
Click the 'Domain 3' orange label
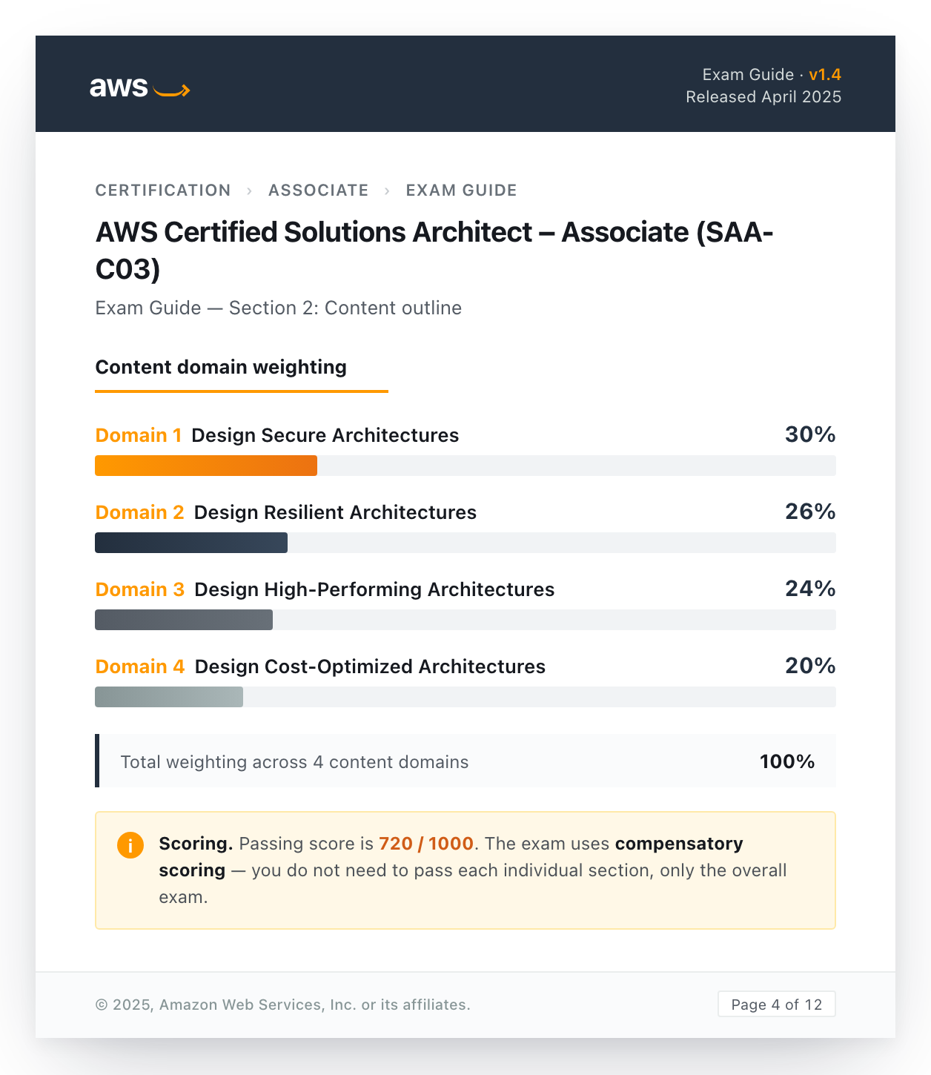tap(140, 589)
